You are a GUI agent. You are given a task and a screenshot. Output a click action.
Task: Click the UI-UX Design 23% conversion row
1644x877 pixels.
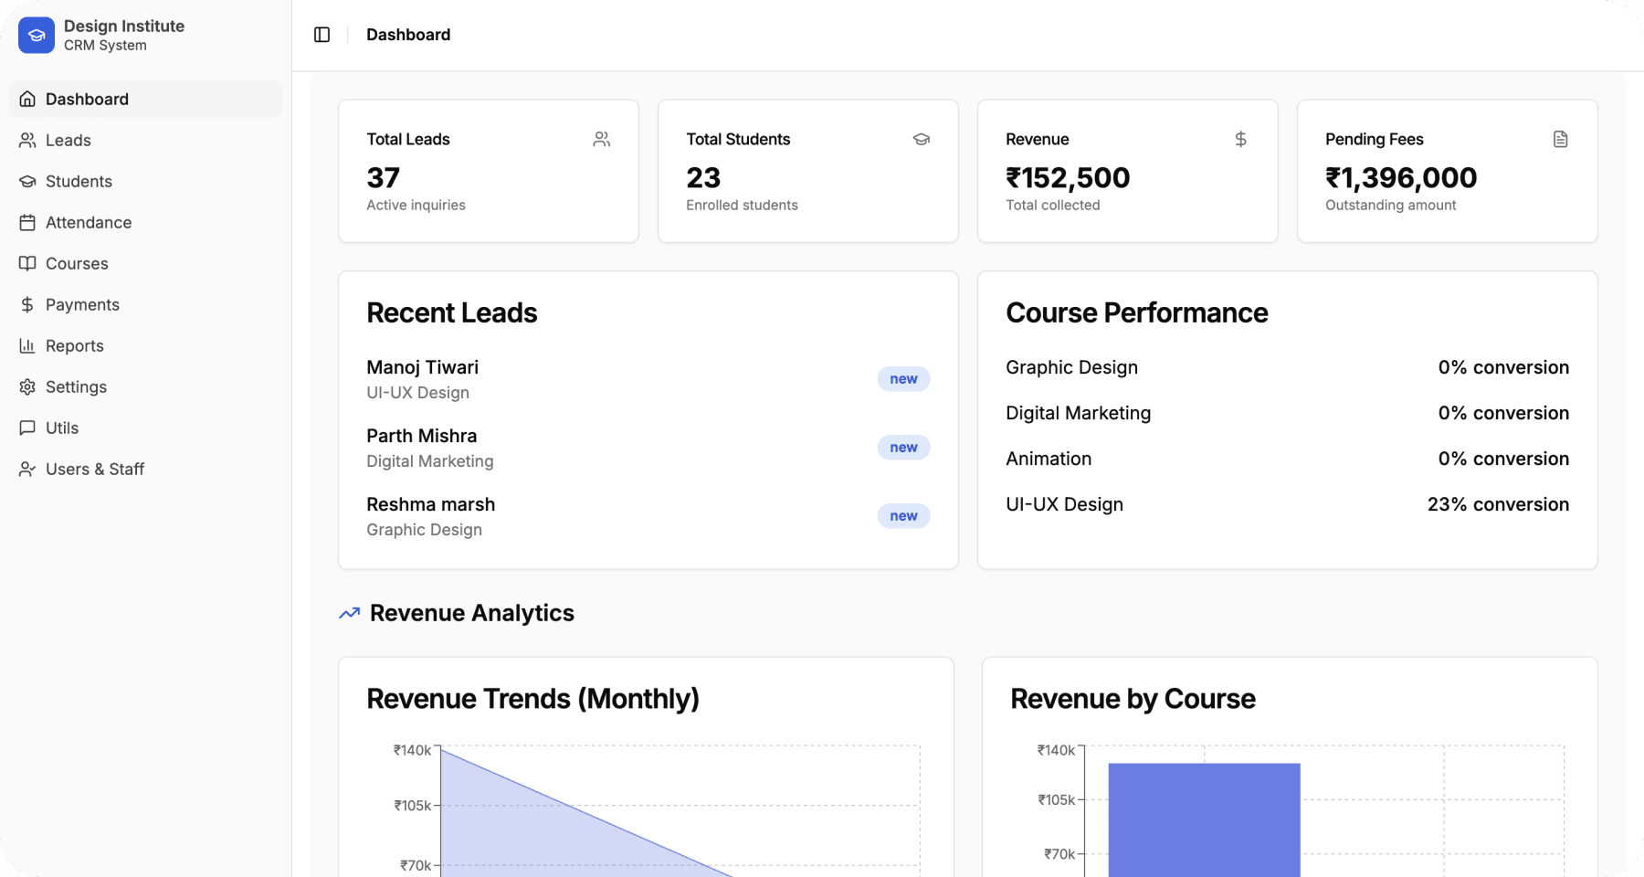tap(1287, 504)
